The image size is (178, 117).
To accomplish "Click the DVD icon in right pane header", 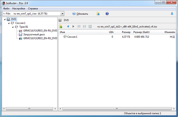I will tap(60, 20).
